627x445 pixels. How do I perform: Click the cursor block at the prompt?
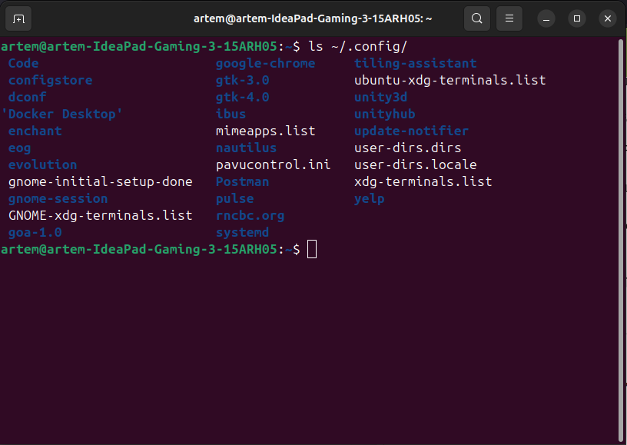click(312, 249)
